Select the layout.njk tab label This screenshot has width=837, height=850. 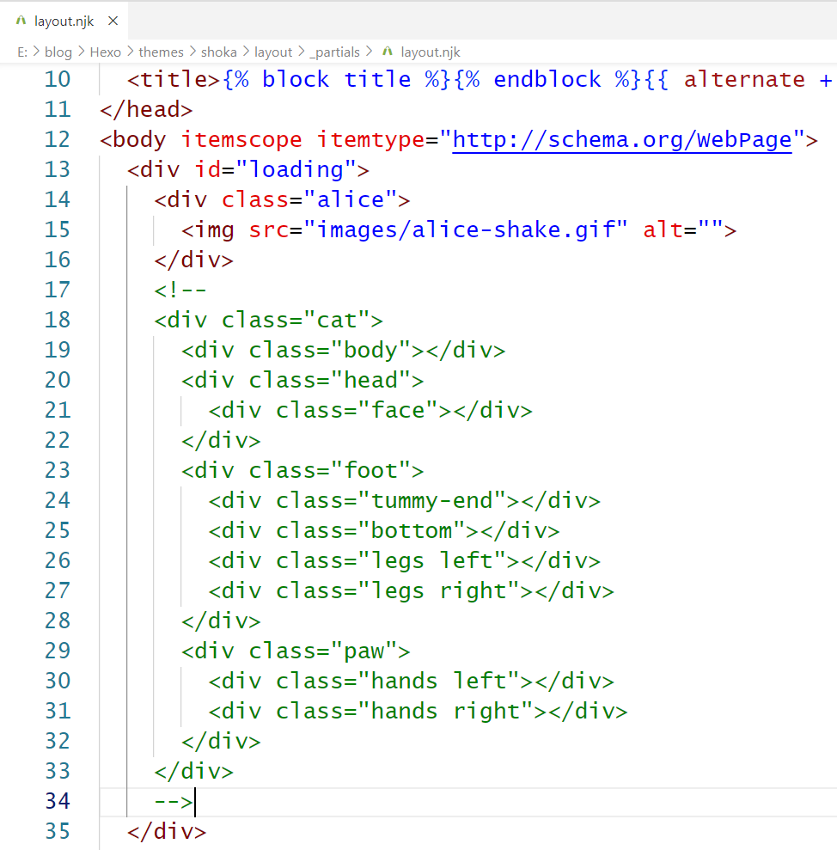pyautogui.click(x=64, y=21)
